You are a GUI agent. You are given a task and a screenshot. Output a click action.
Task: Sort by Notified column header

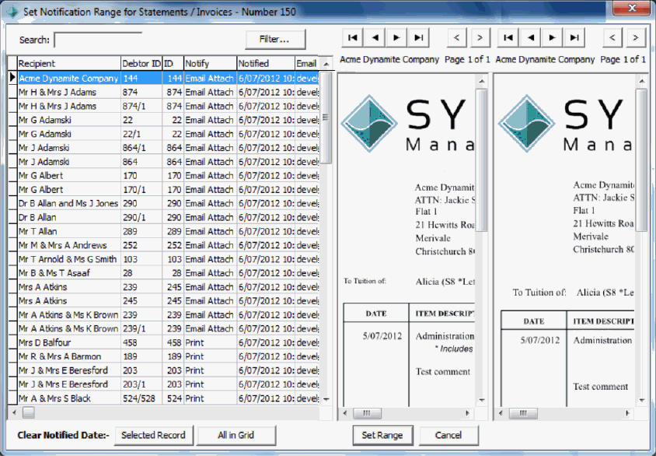(266, 64)
